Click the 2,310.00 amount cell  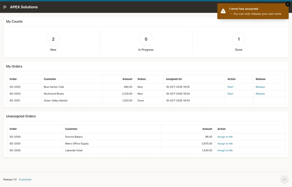[119, 94]
